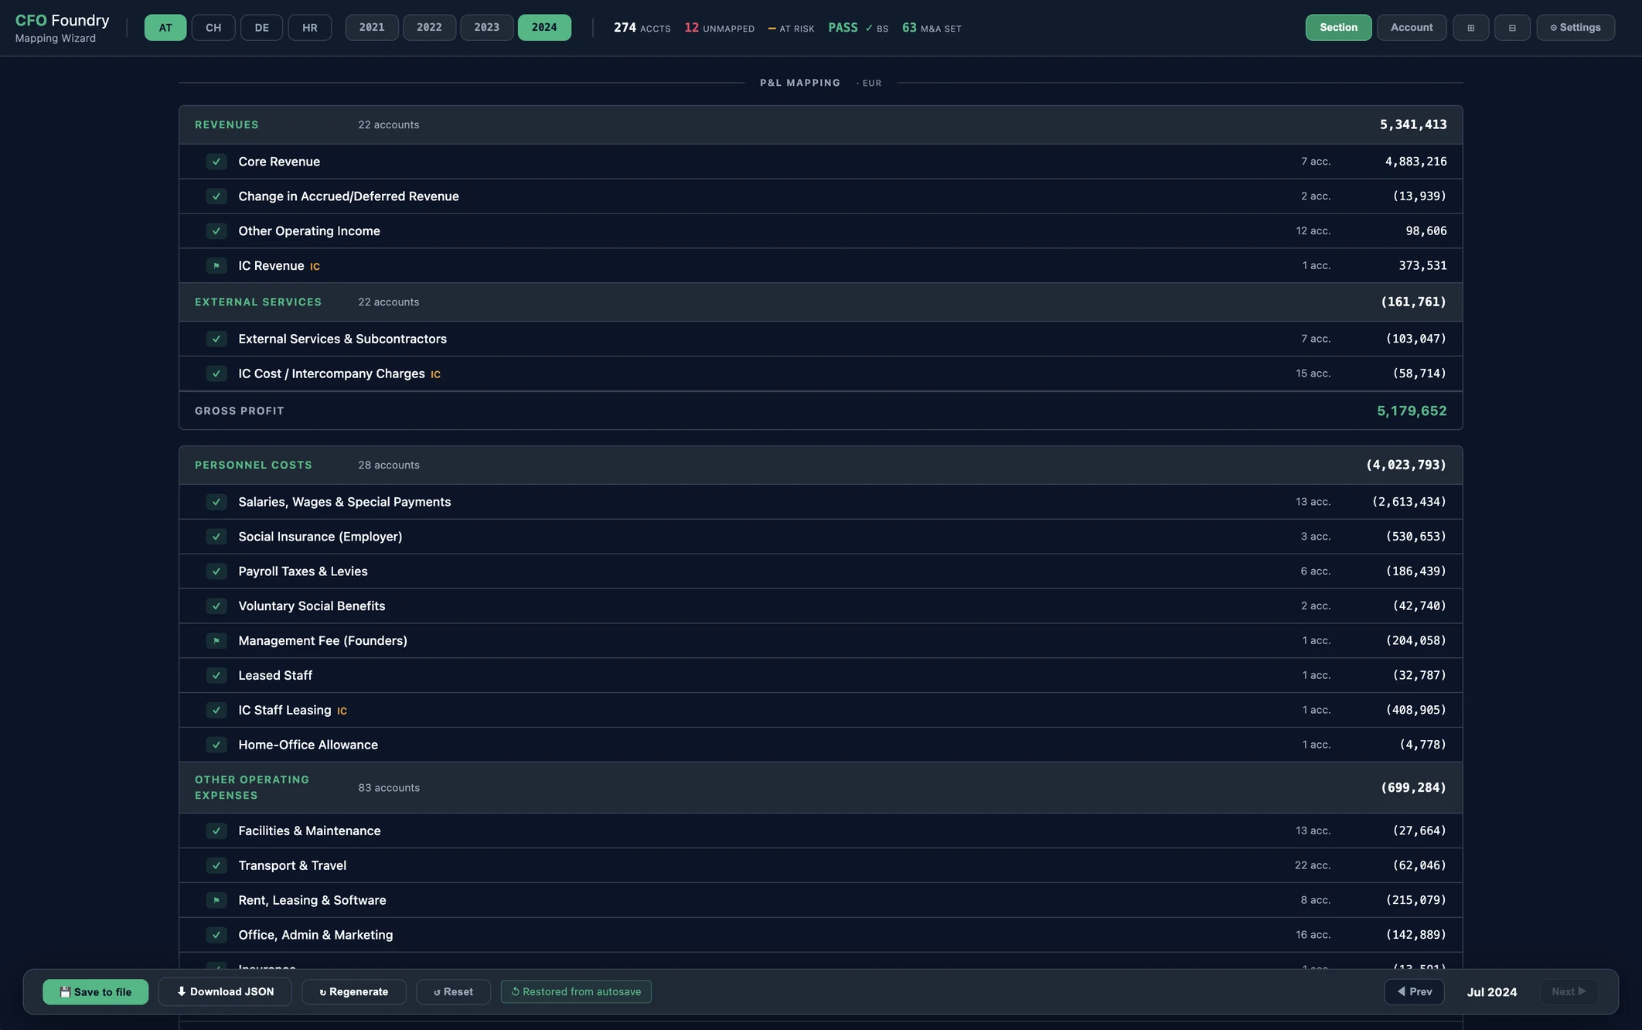Image resolution: width=1642 pixels, height=1030 pixels.
Task: Switch to year 2024
Action: pos(544,28)
